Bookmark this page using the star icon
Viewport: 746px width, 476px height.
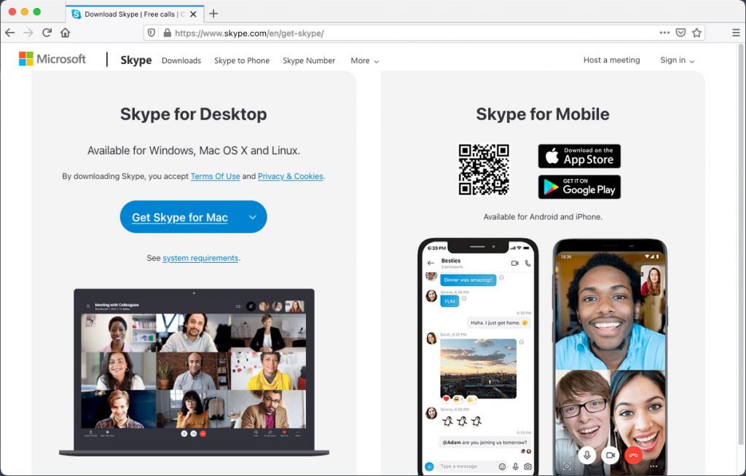pos(697,33)
